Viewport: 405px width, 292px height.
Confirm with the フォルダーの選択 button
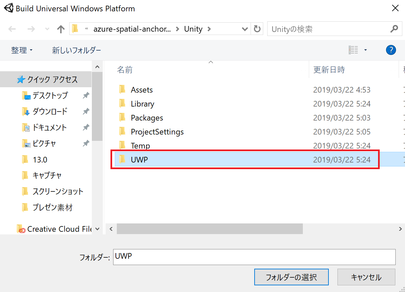pyautogui.click(x=291, y=277)
